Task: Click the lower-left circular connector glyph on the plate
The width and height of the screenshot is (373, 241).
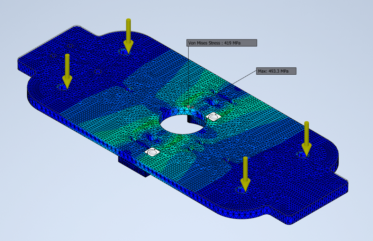Action: coord(152,151)
